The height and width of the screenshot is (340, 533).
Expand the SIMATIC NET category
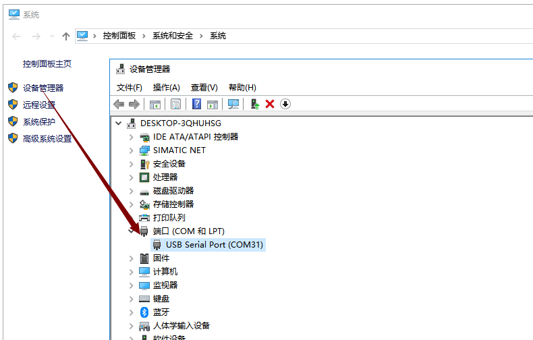click(x=131, y=150)
